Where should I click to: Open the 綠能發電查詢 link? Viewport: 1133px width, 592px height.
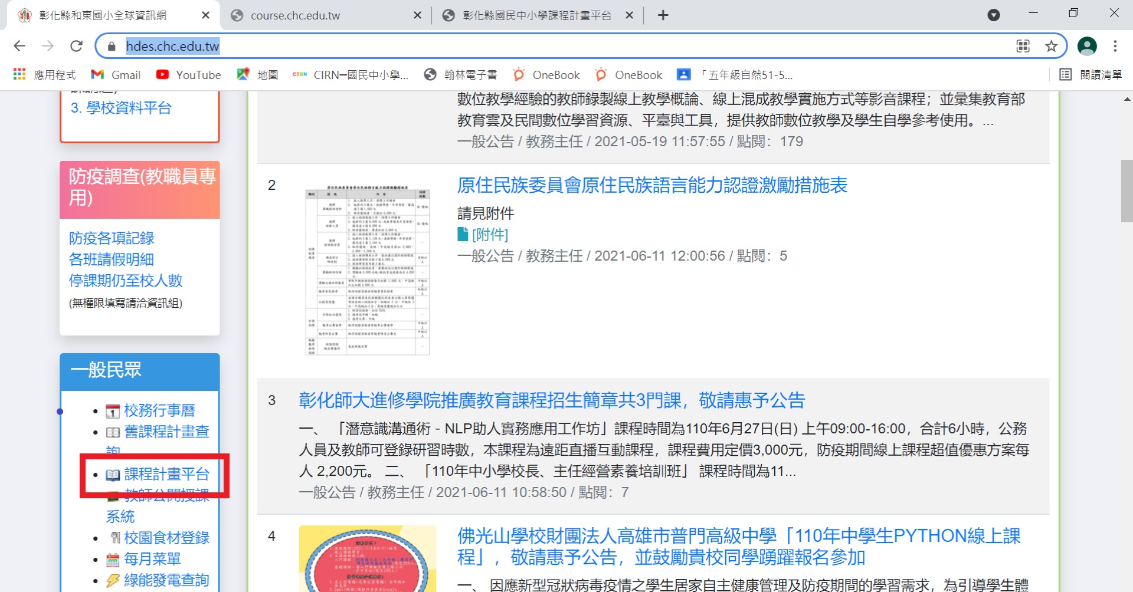point(166,580)
